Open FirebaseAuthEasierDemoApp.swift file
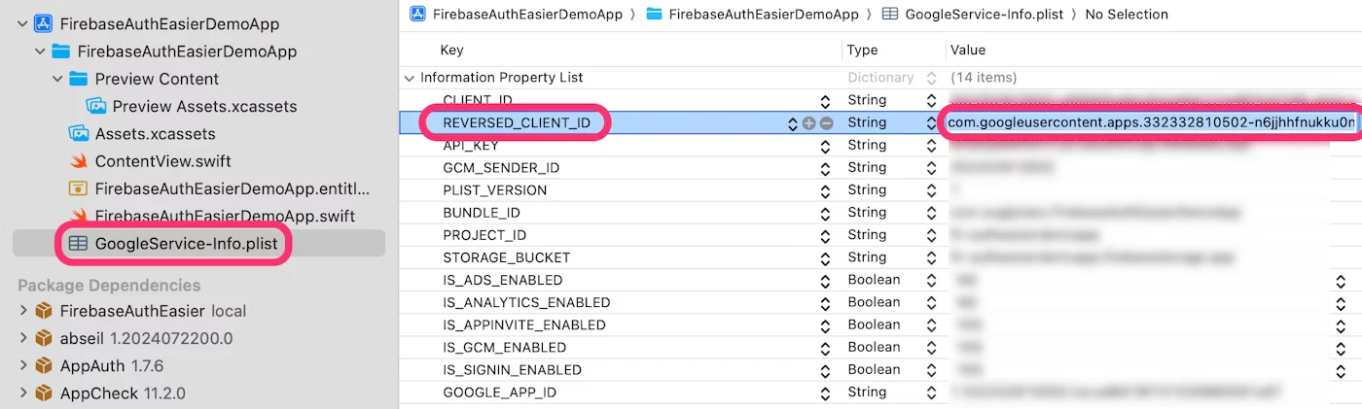1362x409 pixels. 225,216
